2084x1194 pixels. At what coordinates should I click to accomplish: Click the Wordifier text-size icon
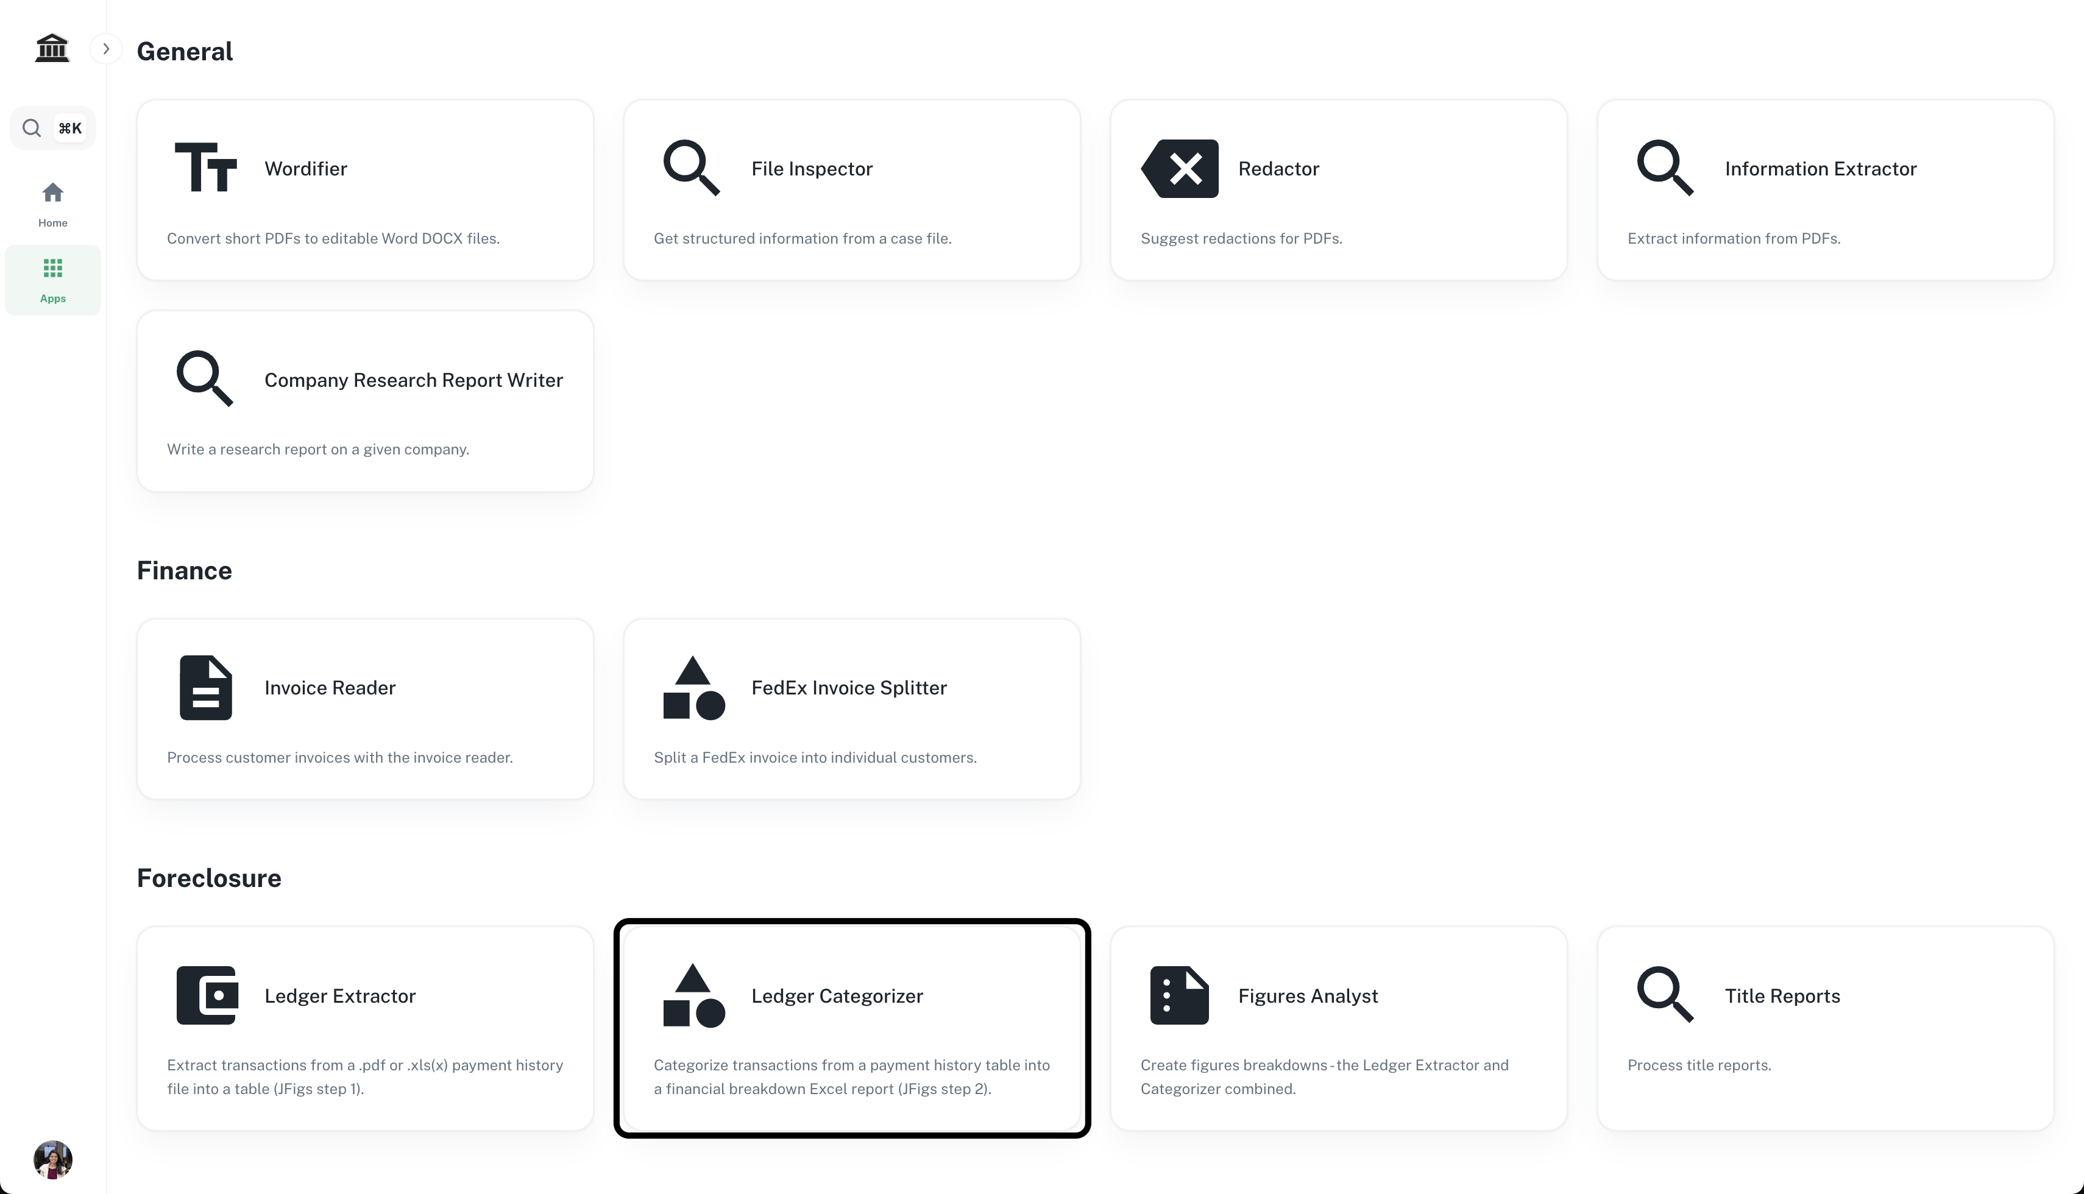[x=205, y=168]
